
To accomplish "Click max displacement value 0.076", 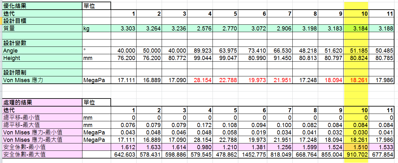I will (x=124, y=125).
